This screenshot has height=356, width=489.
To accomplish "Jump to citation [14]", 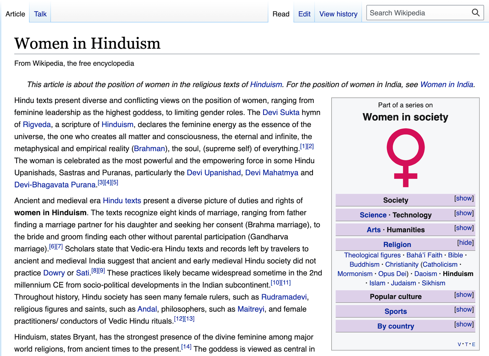I will click(x=186, y=347).
